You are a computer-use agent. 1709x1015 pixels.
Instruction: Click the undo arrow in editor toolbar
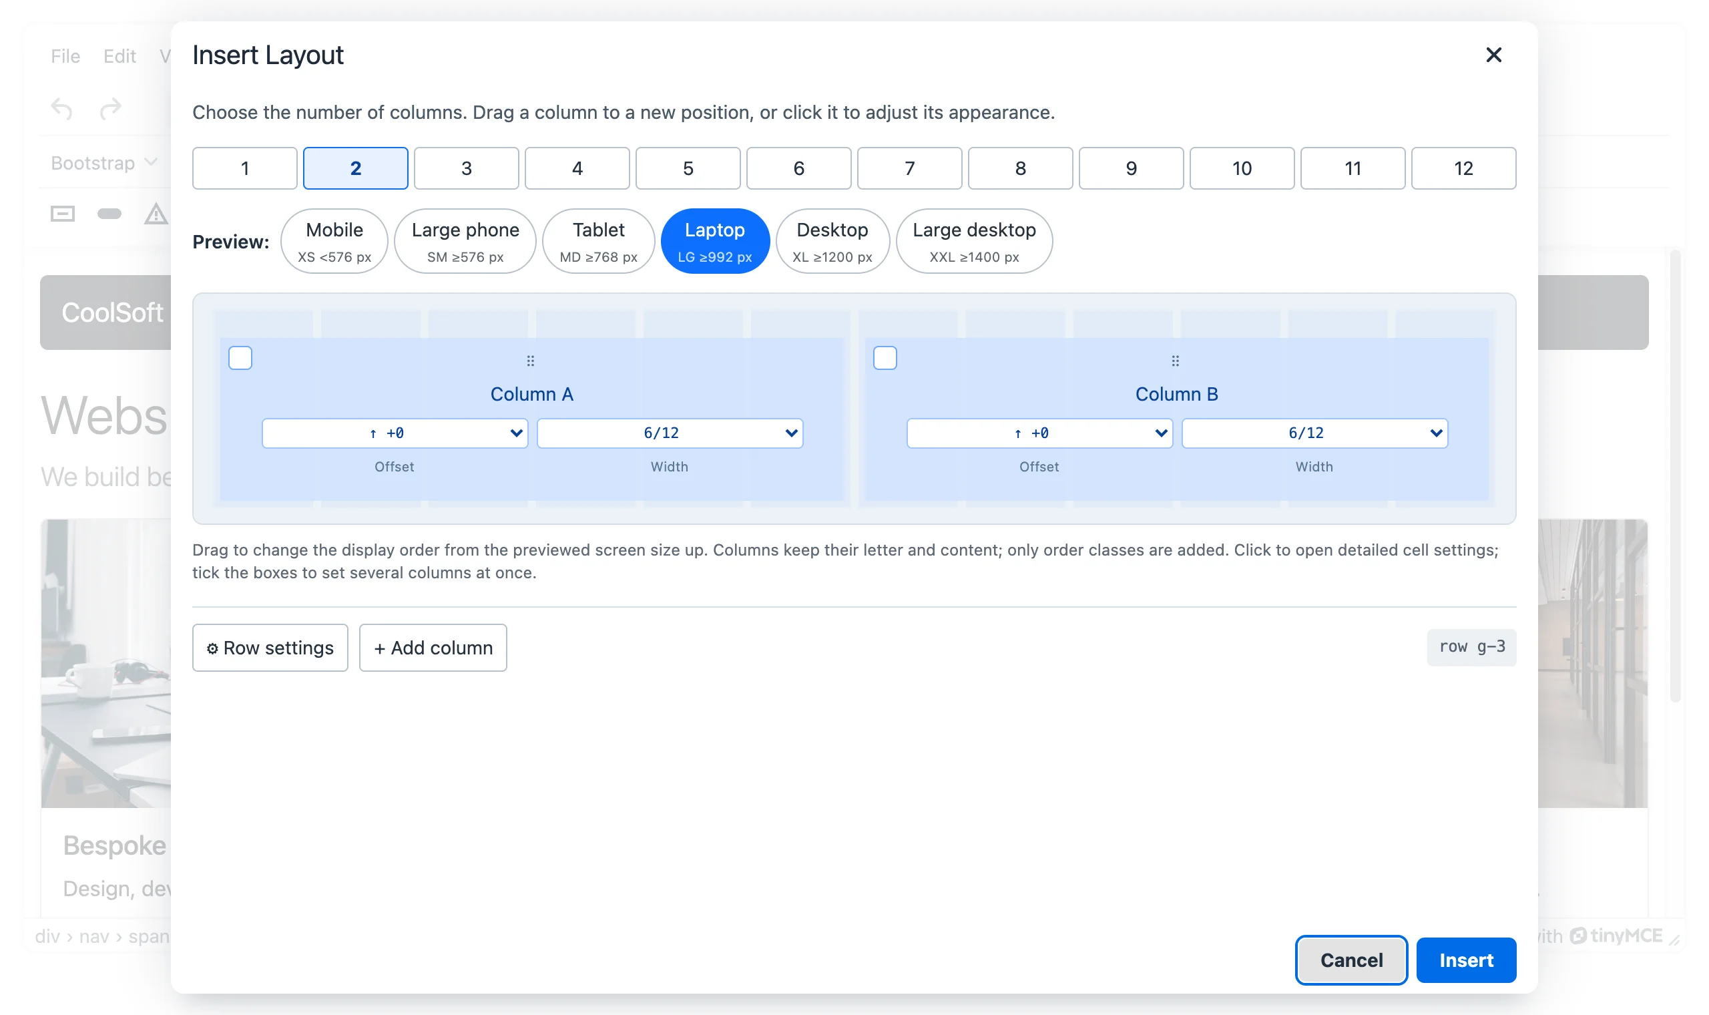click(61, 108)
